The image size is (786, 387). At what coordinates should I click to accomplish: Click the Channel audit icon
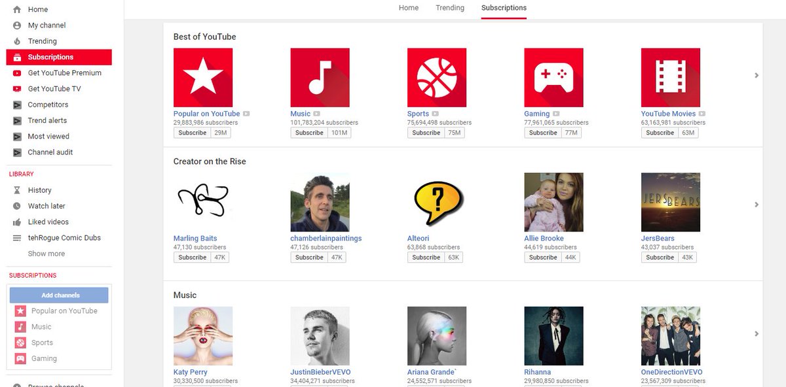[17, 152]
